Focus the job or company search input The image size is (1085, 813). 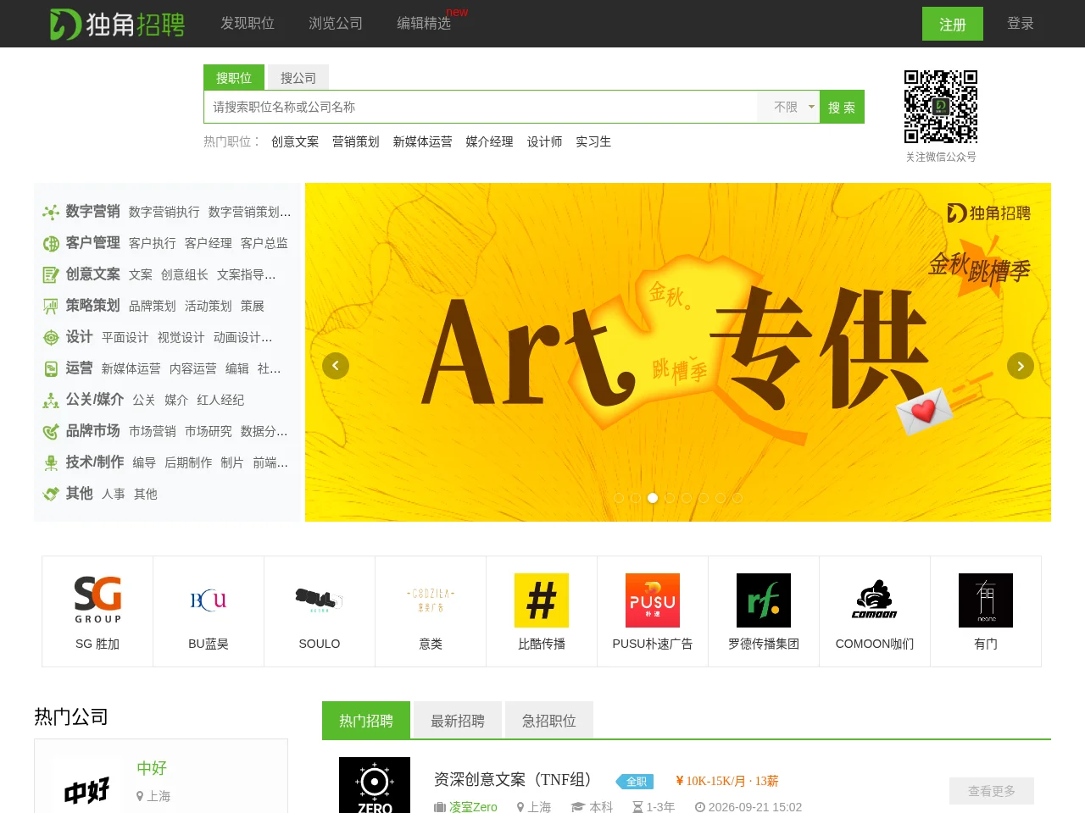point(481,107)
